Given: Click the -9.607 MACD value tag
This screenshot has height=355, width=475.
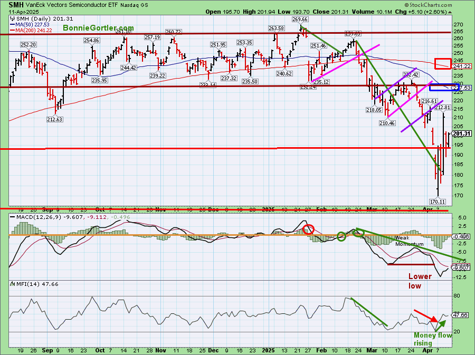Looking at the screenshot, I should 461,267.
